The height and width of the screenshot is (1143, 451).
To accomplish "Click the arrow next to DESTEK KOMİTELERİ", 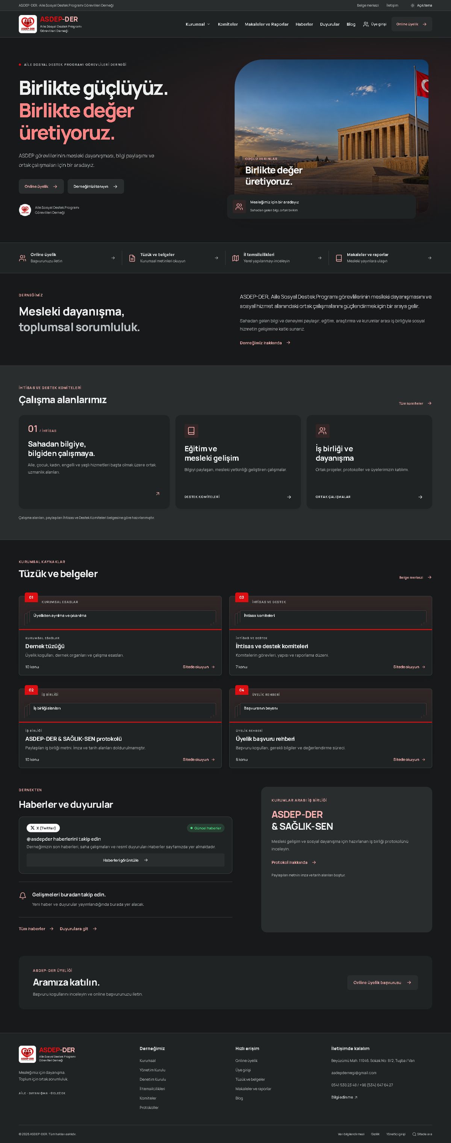I will coord(289,497).
